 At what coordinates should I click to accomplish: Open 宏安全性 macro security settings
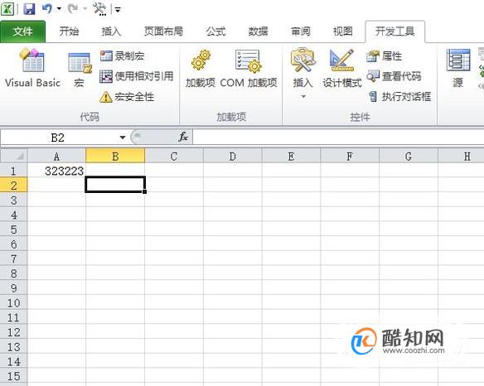(127, 97)
